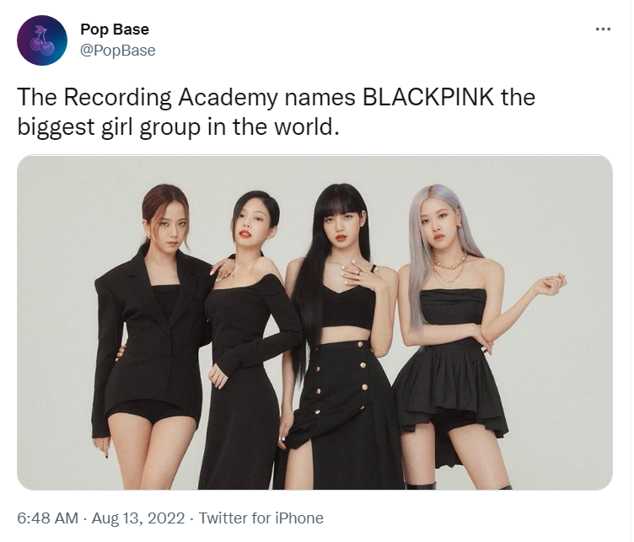The height and width of the screenshot is (542, 634).
Task: Open the attached group photo
Action: point(314,322)
